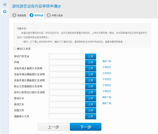Check the 确认以上承诺 checkbox

[x=15, y=49]
